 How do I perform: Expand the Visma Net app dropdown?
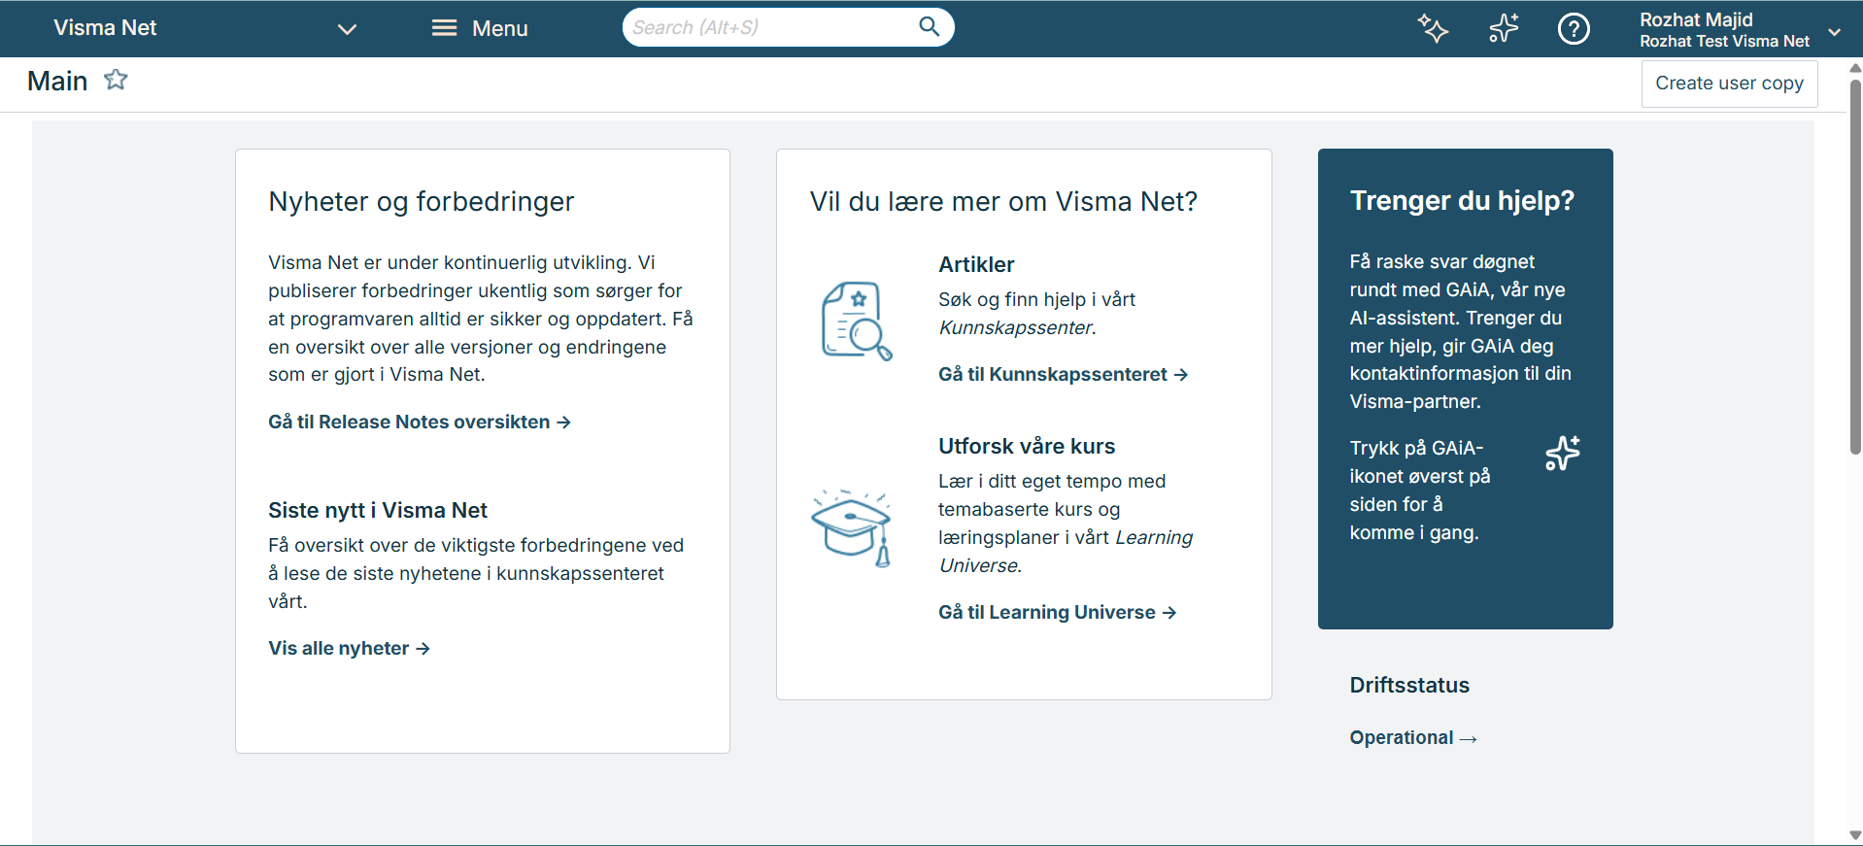click(347, 29)
